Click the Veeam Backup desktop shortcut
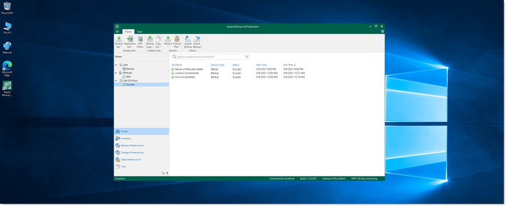The width and height of the screenshot is (507, 207). (x=7, y=89)
